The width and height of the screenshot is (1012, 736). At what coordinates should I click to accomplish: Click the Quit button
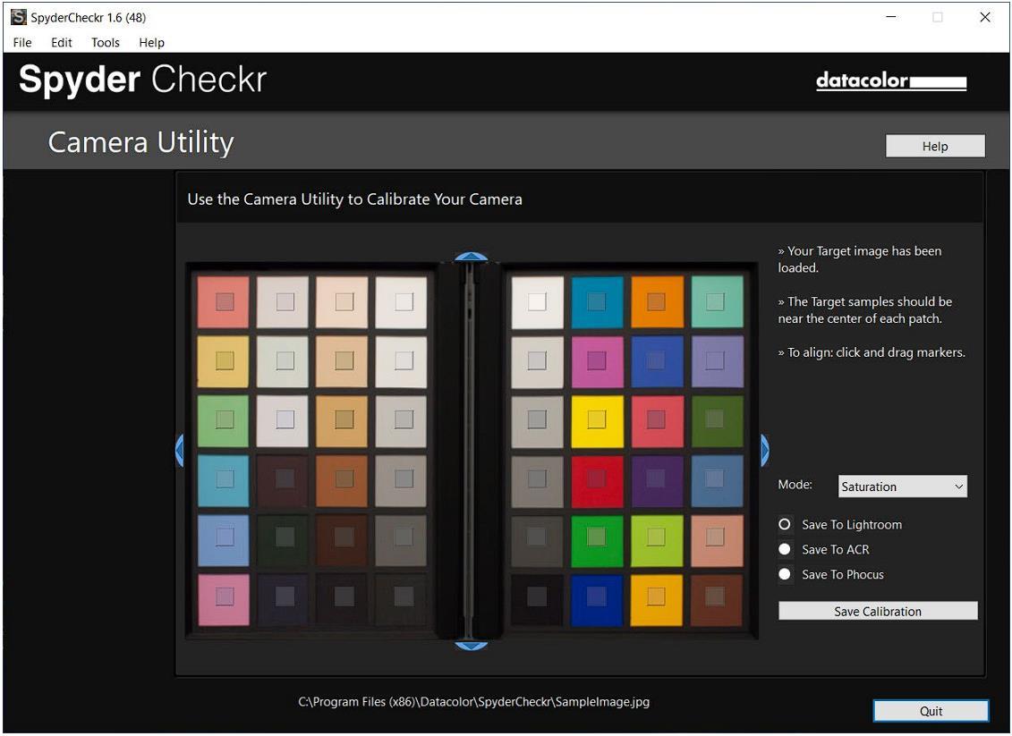pos(931,711)
